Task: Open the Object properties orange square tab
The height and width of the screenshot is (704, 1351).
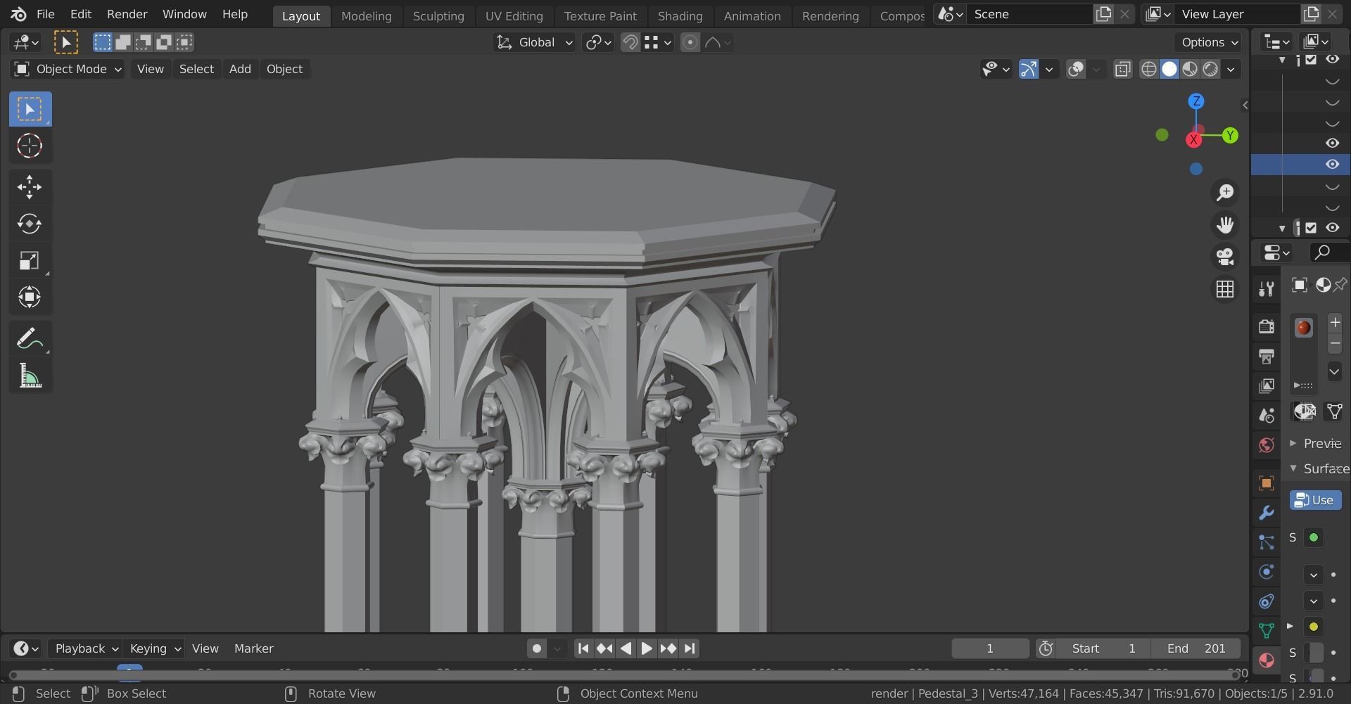Action: (x=1267, y=483)
